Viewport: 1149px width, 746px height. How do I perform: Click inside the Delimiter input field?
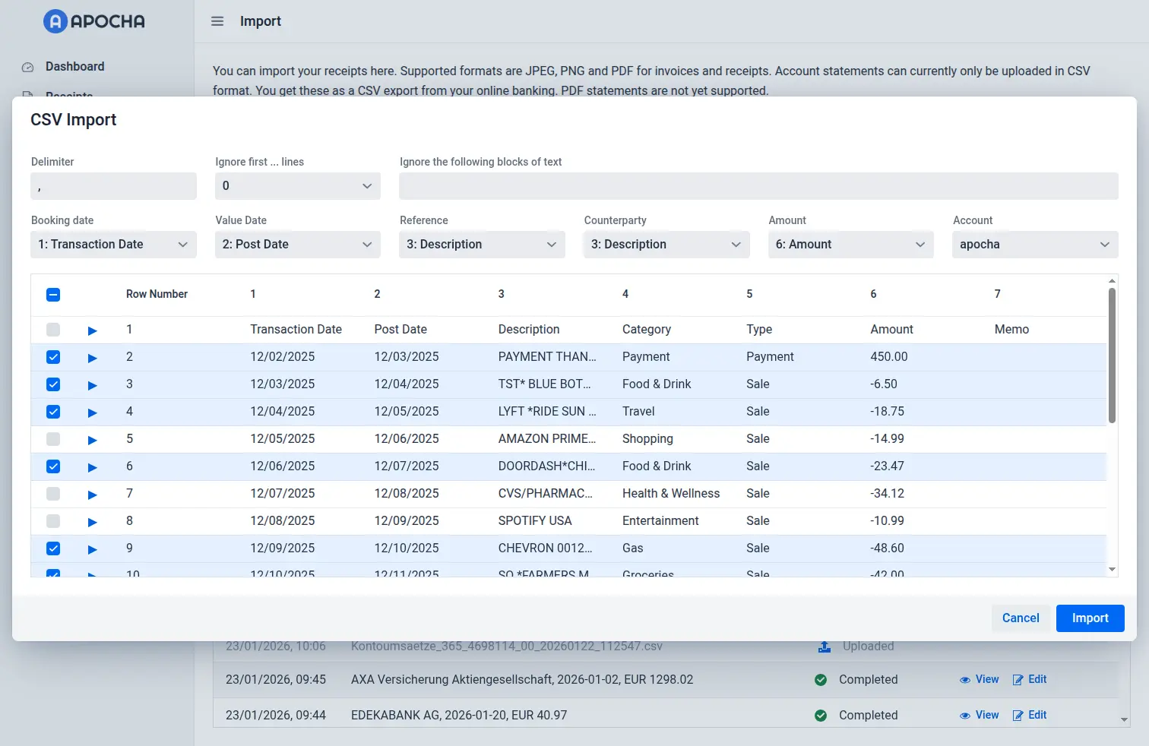point(112,185)
